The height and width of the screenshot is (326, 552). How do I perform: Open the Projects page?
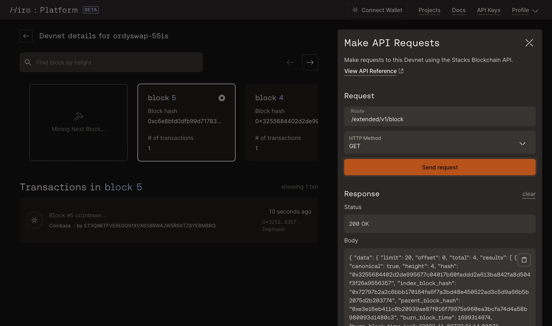click(429, 10)
